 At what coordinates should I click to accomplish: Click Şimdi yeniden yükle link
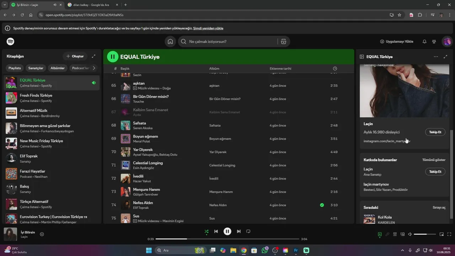pyautogui.click(x=208, y=28)
